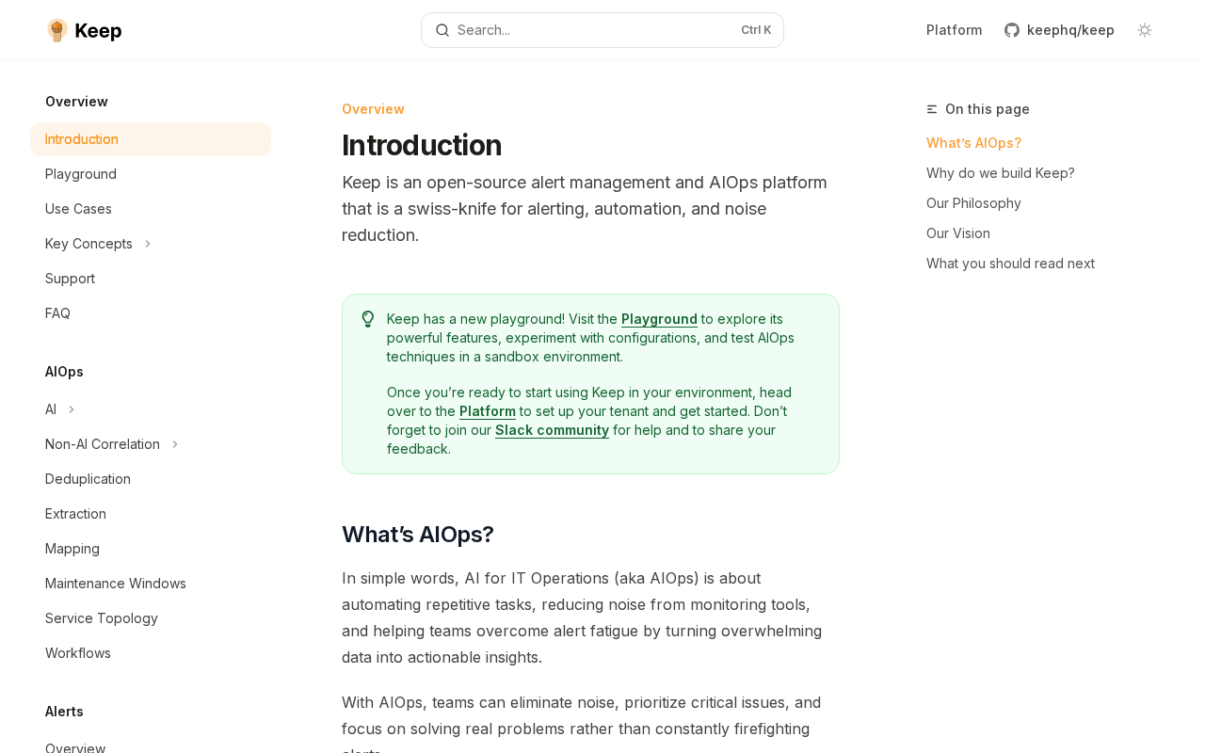The width and height of the screenshot is (1205, 753).
Task: Click the Playground link in the callout
Action: pos(659,319)
